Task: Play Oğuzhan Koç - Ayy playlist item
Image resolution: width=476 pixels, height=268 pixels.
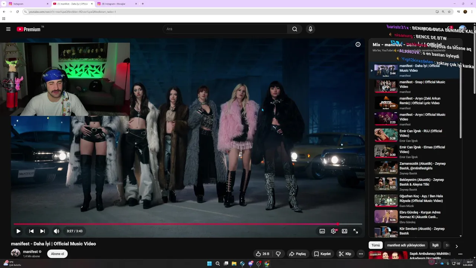Action: (415, 201)
